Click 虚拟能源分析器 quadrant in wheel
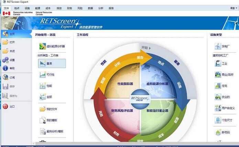Viewport: 239px width, 147px height. point(157,84)
